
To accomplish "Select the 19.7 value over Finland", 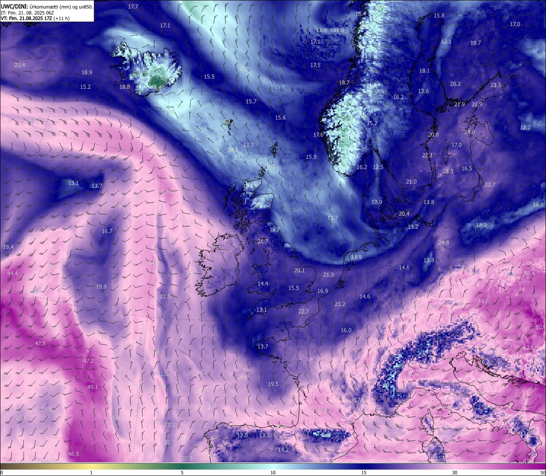I will tap(476, 43).
